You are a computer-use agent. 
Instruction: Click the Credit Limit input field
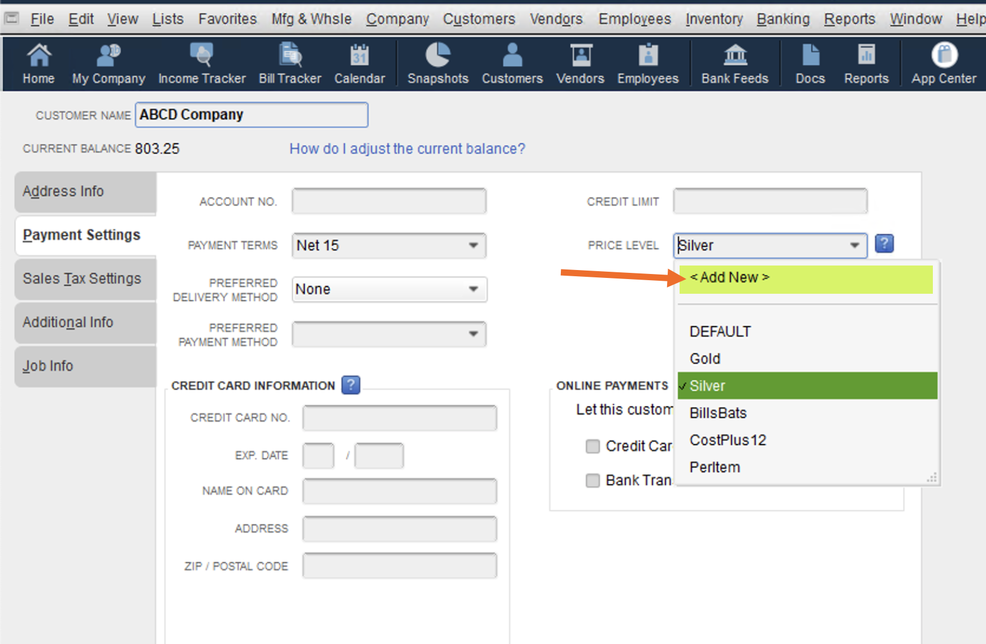[769, 201]
